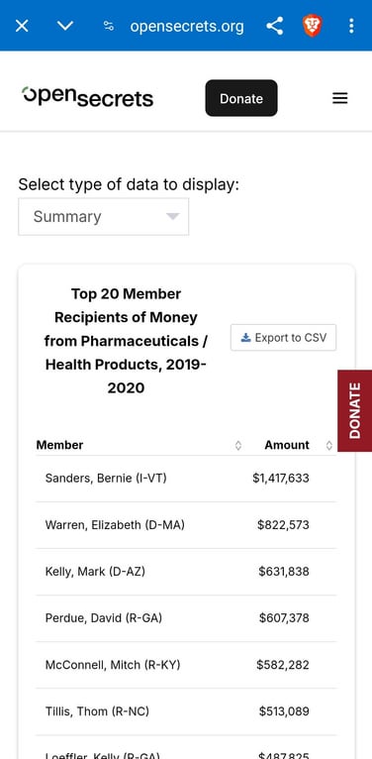
Task: Go to the OpenSecrets logo homepage
Action: (87, 96)
